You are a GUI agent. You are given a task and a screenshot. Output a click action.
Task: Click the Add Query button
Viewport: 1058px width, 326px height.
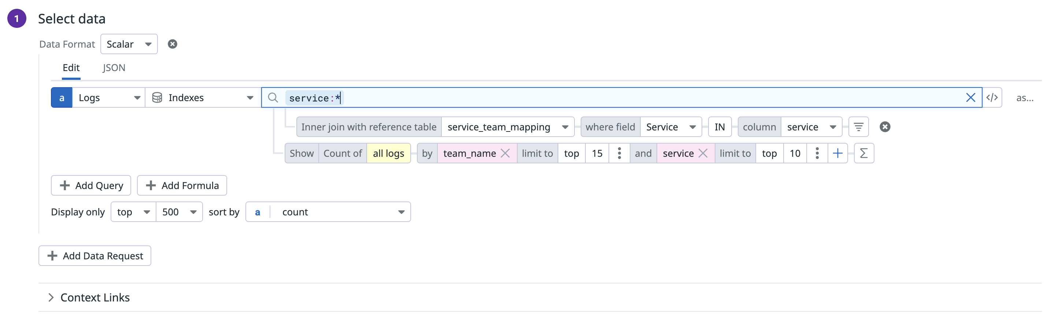pyautogui.click(x=91, y=186)
